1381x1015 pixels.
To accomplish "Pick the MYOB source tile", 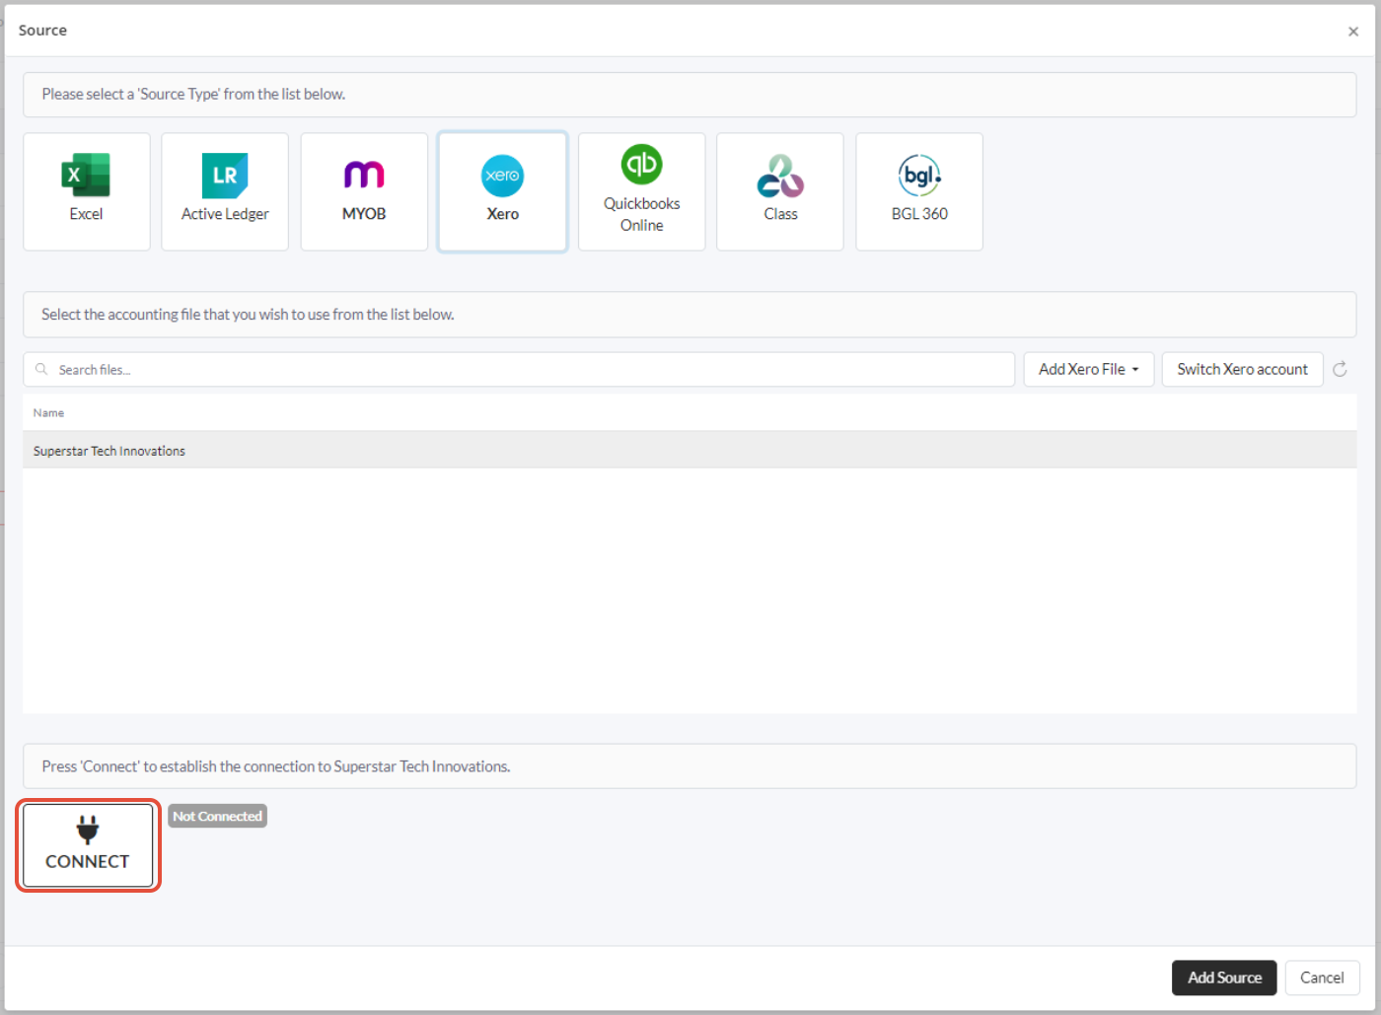I will (x=364, y=191).
